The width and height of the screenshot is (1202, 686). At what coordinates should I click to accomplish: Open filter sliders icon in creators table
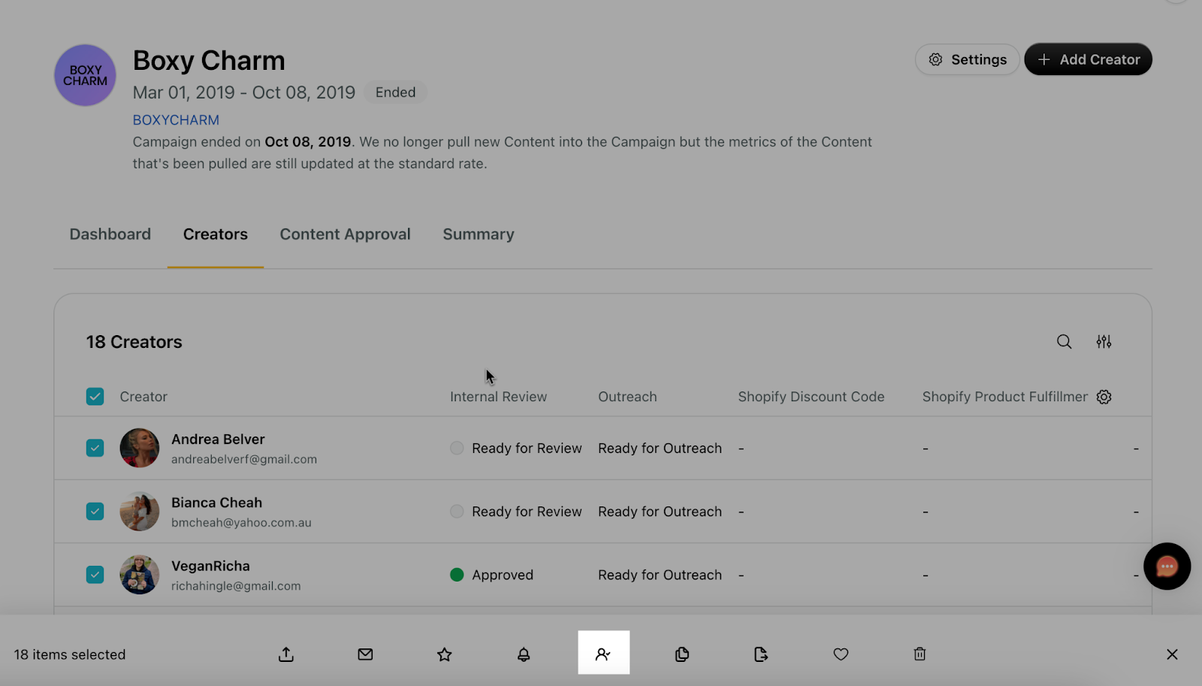(x=1104, y=342)
